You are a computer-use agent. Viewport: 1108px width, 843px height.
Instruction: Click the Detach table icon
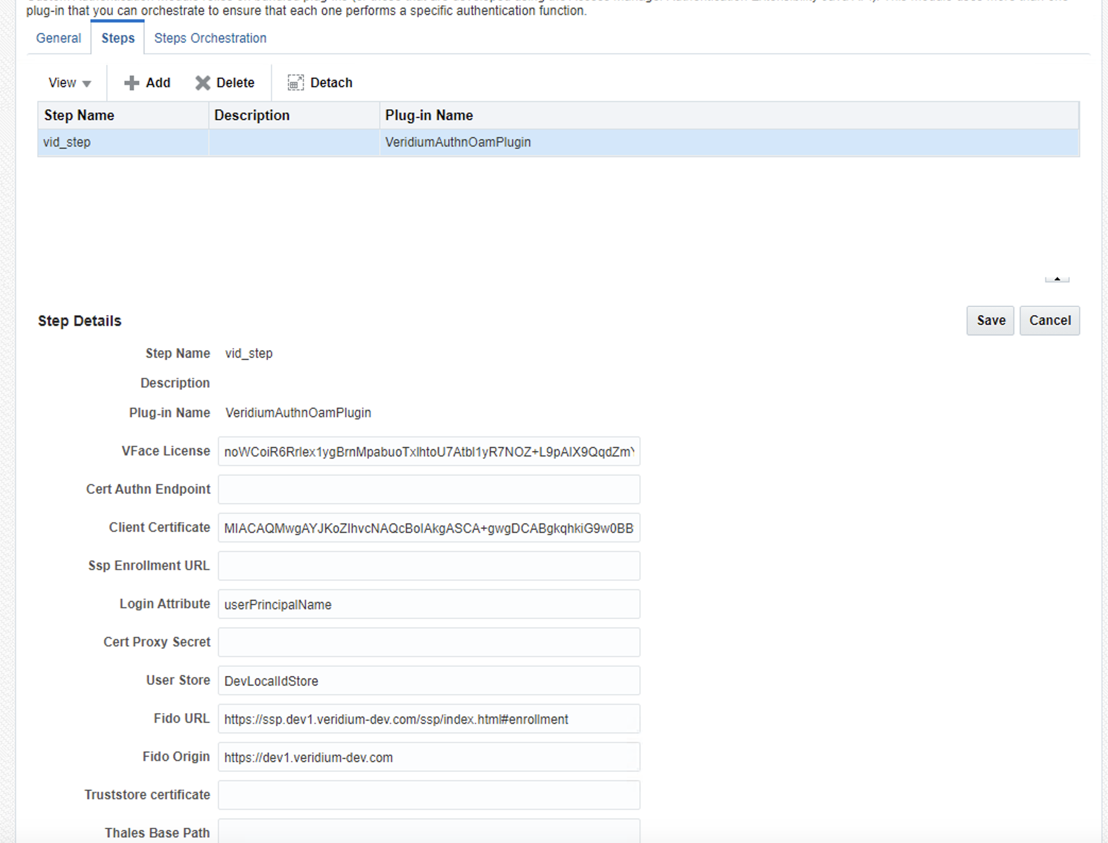pyautogui.click(x=295, y=83)
